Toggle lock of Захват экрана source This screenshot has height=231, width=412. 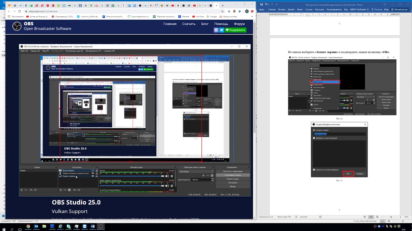(x=97, y=176)
